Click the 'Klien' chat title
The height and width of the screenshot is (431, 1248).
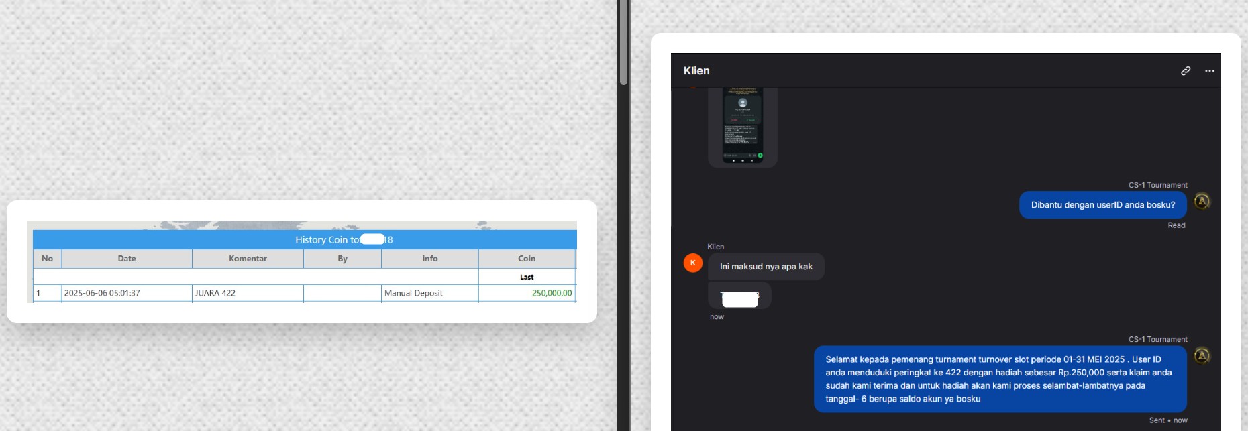pos(696,71)
